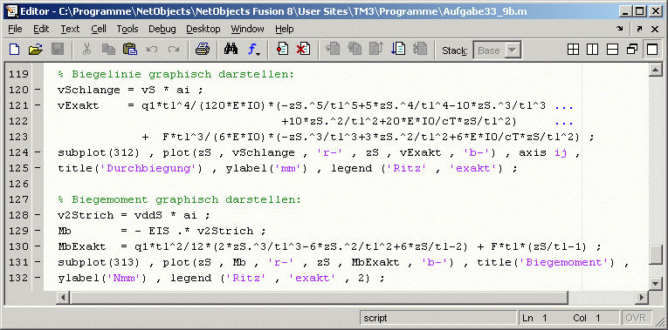Create a new M-file with the blank page icon
The width and height of the screenshot is (668, 330).
[15, 50]
